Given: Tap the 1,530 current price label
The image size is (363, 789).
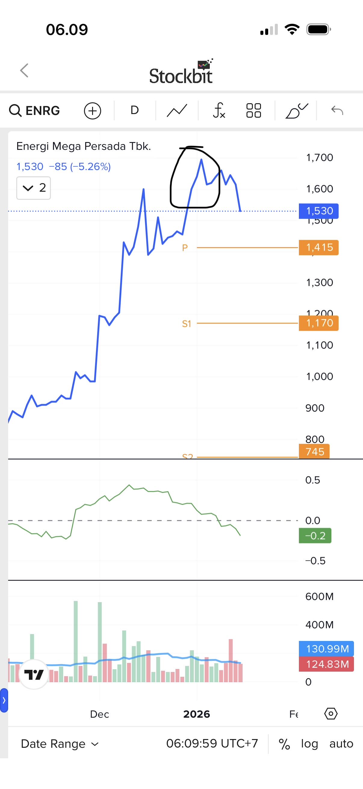Looking at the screenshot, I should (x=318, y=211).
